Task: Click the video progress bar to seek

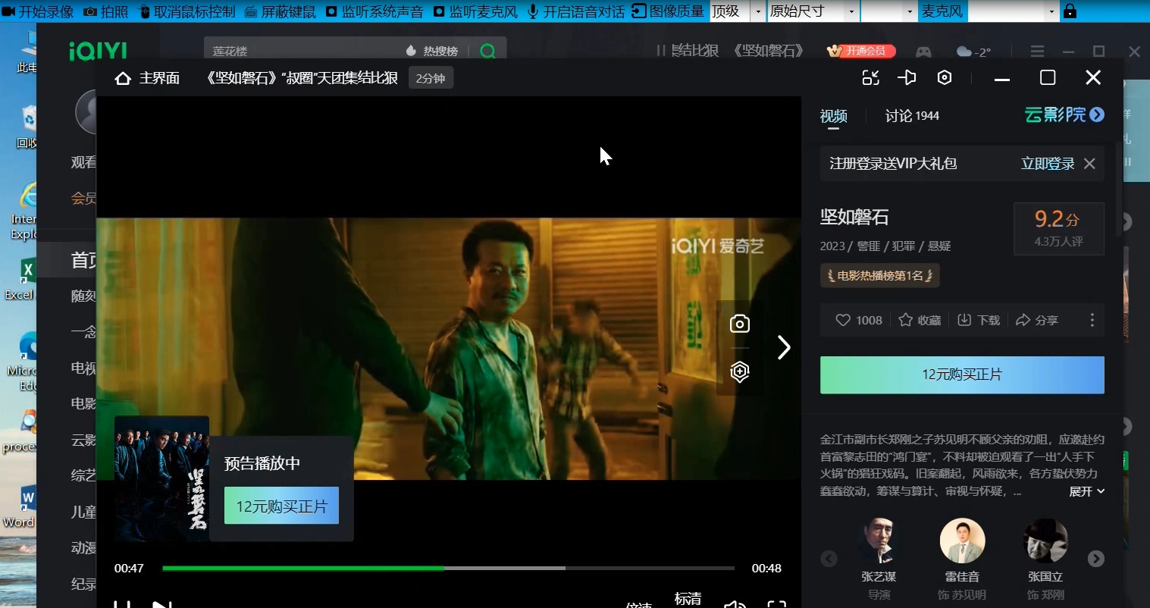Action: (x=447, y=568)
